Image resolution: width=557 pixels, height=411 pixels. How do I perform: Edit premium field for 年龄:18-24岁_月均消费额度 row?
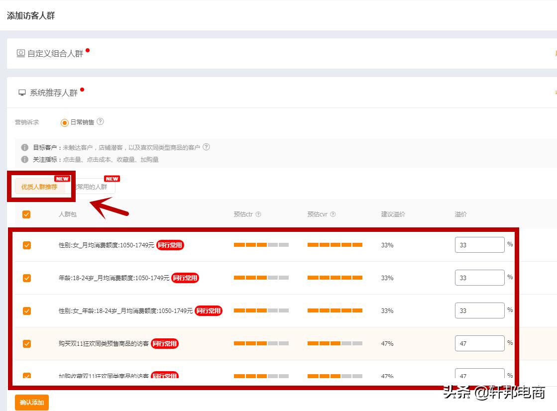point(479,278)
